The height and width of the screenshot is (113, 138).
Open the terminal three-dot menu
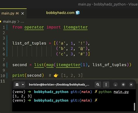click(x=106, y=85)
